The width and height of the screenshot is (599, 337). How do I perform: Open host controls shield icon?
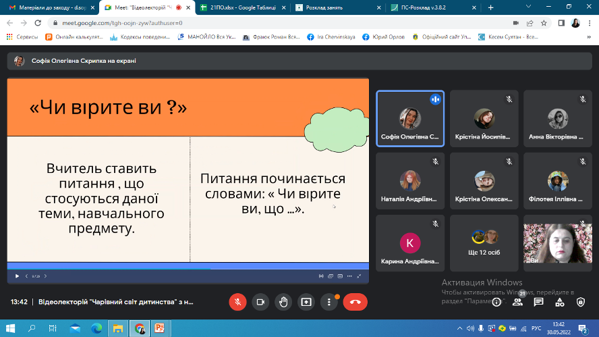pyautogui.click(x=580, y=302)
